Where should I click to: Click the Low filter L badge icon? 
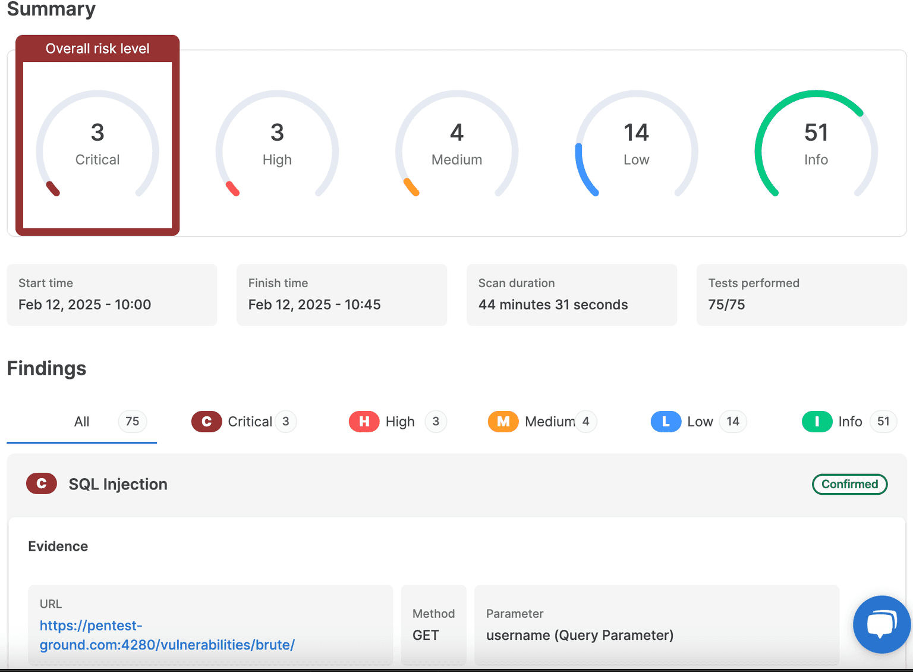pyautogui.click(x=666, y=422)
